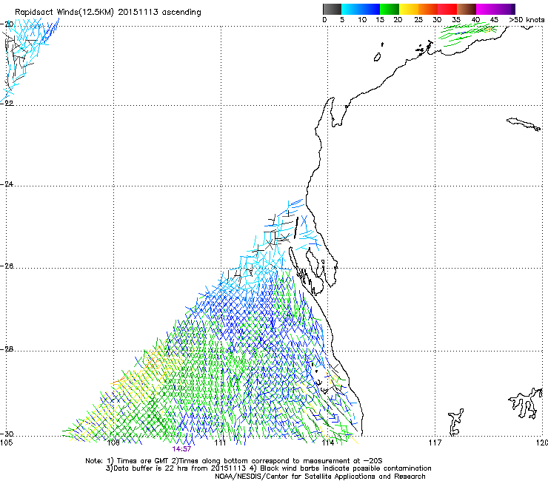Click the '25' legend scale label

point(418,20)
